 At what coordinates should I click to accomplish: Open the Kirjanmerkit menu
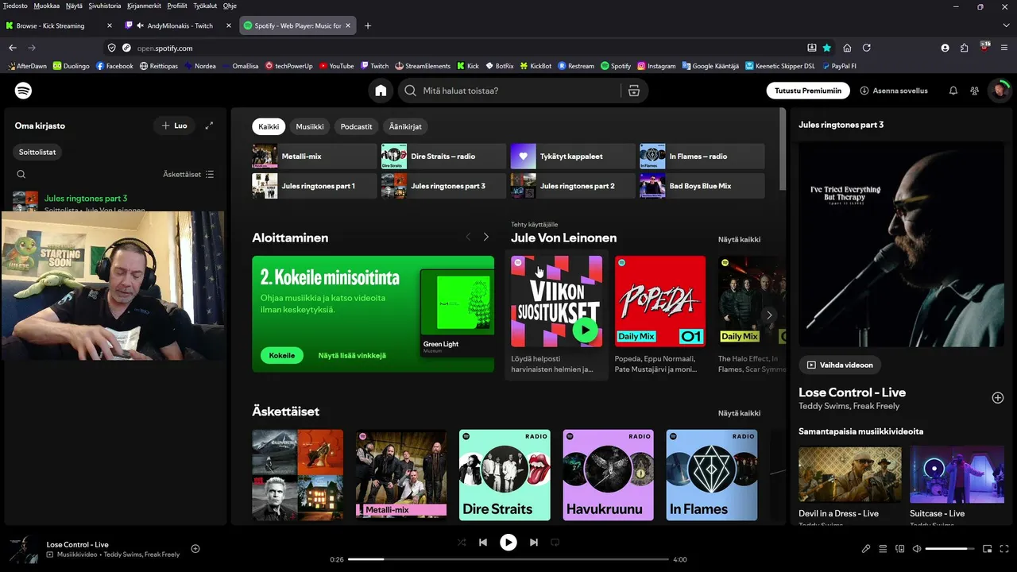click(144, 6)
